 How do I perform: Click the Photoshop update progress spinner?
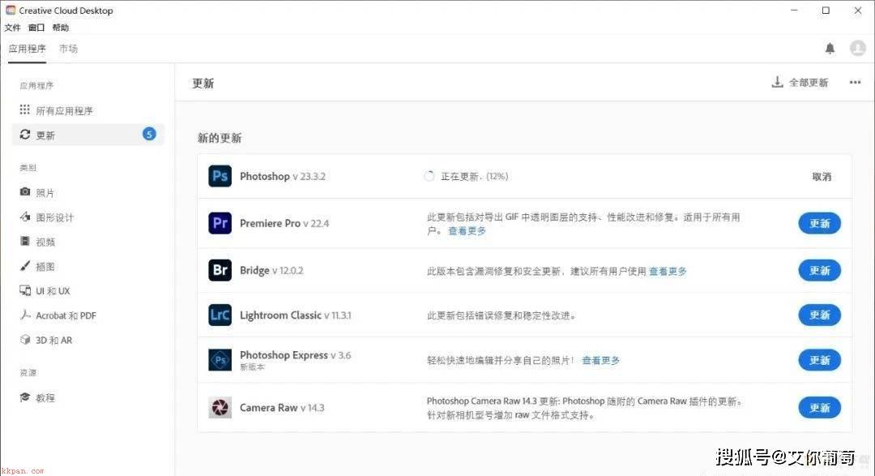coord(429,176)
